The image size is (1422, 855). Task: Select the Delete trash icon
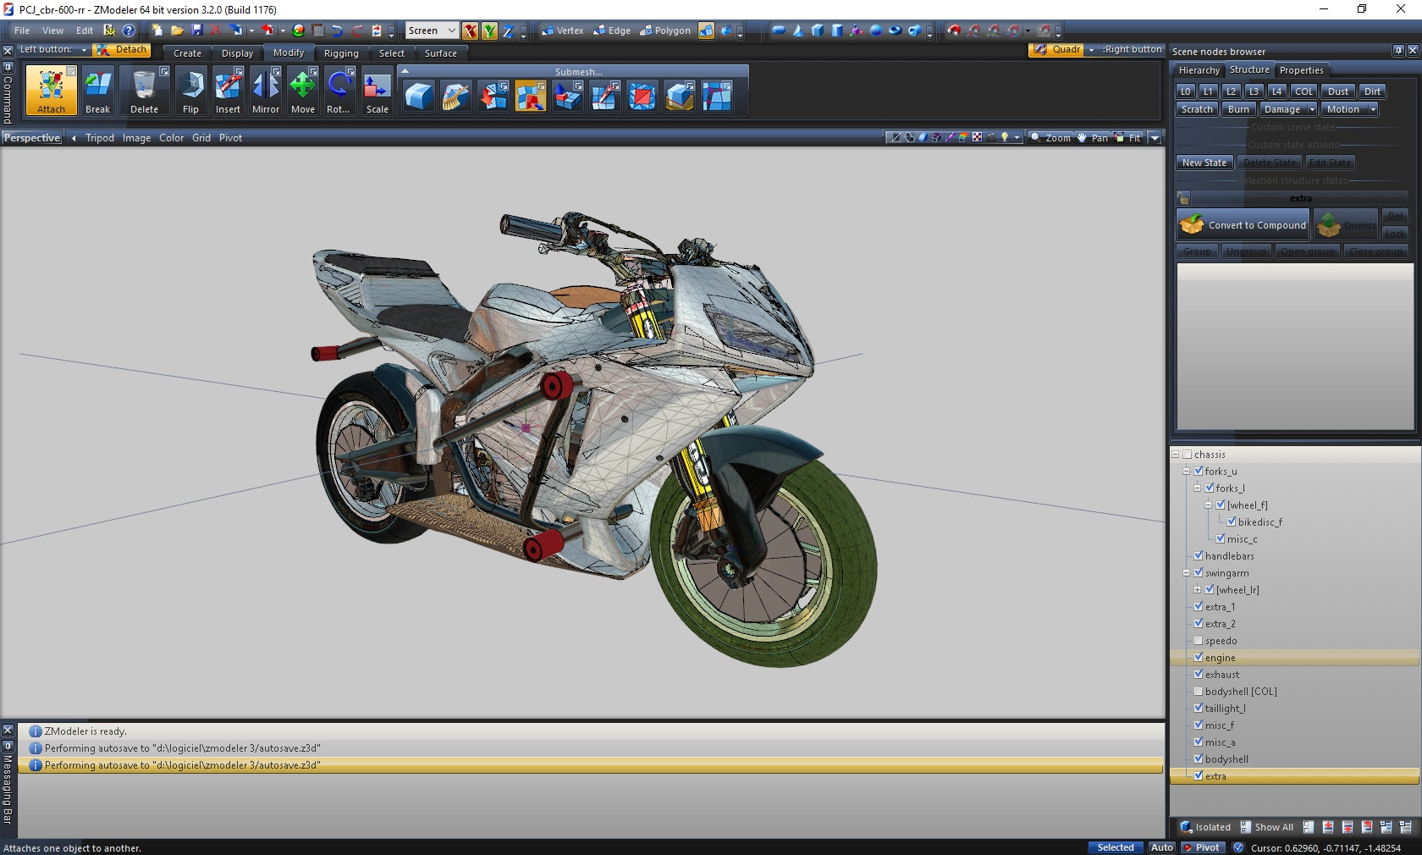(144, 90)
